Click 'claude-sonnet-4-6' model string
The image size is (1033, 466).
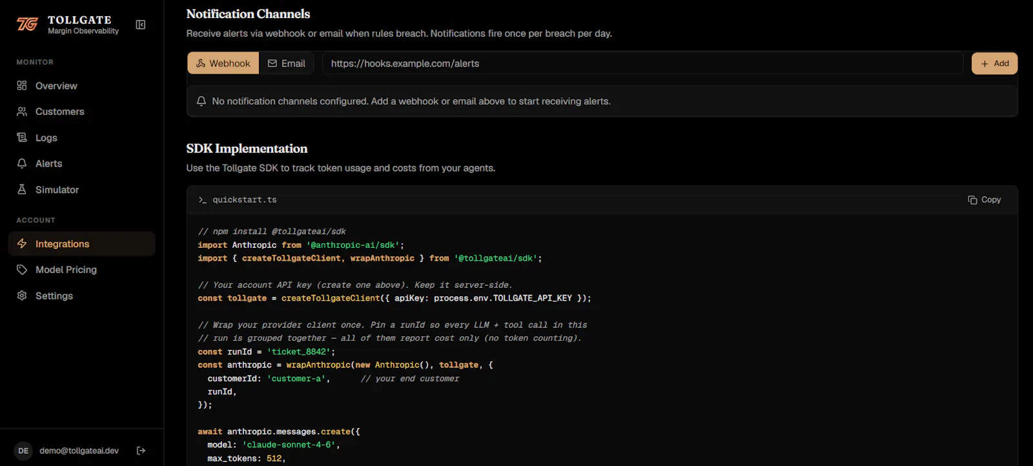point(289,445)
